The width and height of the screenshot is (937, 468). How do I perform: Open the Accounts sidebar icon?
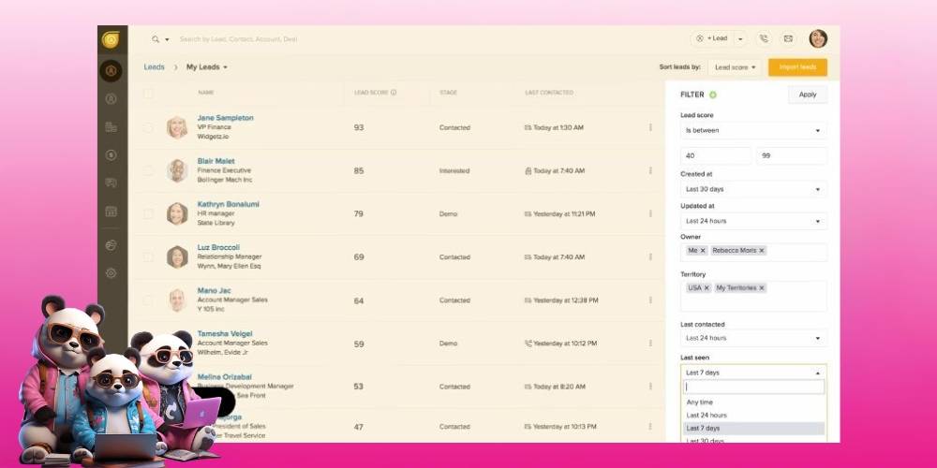tap(111, 127)
